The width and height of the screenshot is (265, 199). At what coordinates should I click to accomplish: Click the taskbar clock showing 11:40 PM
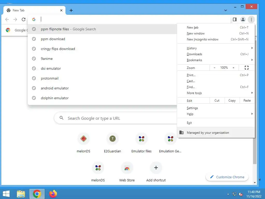(254, 194)
